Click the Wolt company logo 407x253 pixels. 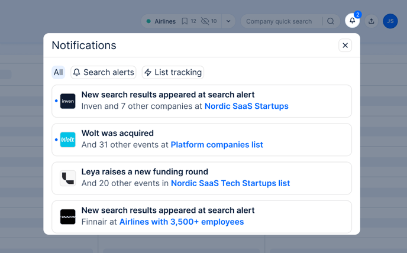[x=68, y=140]
